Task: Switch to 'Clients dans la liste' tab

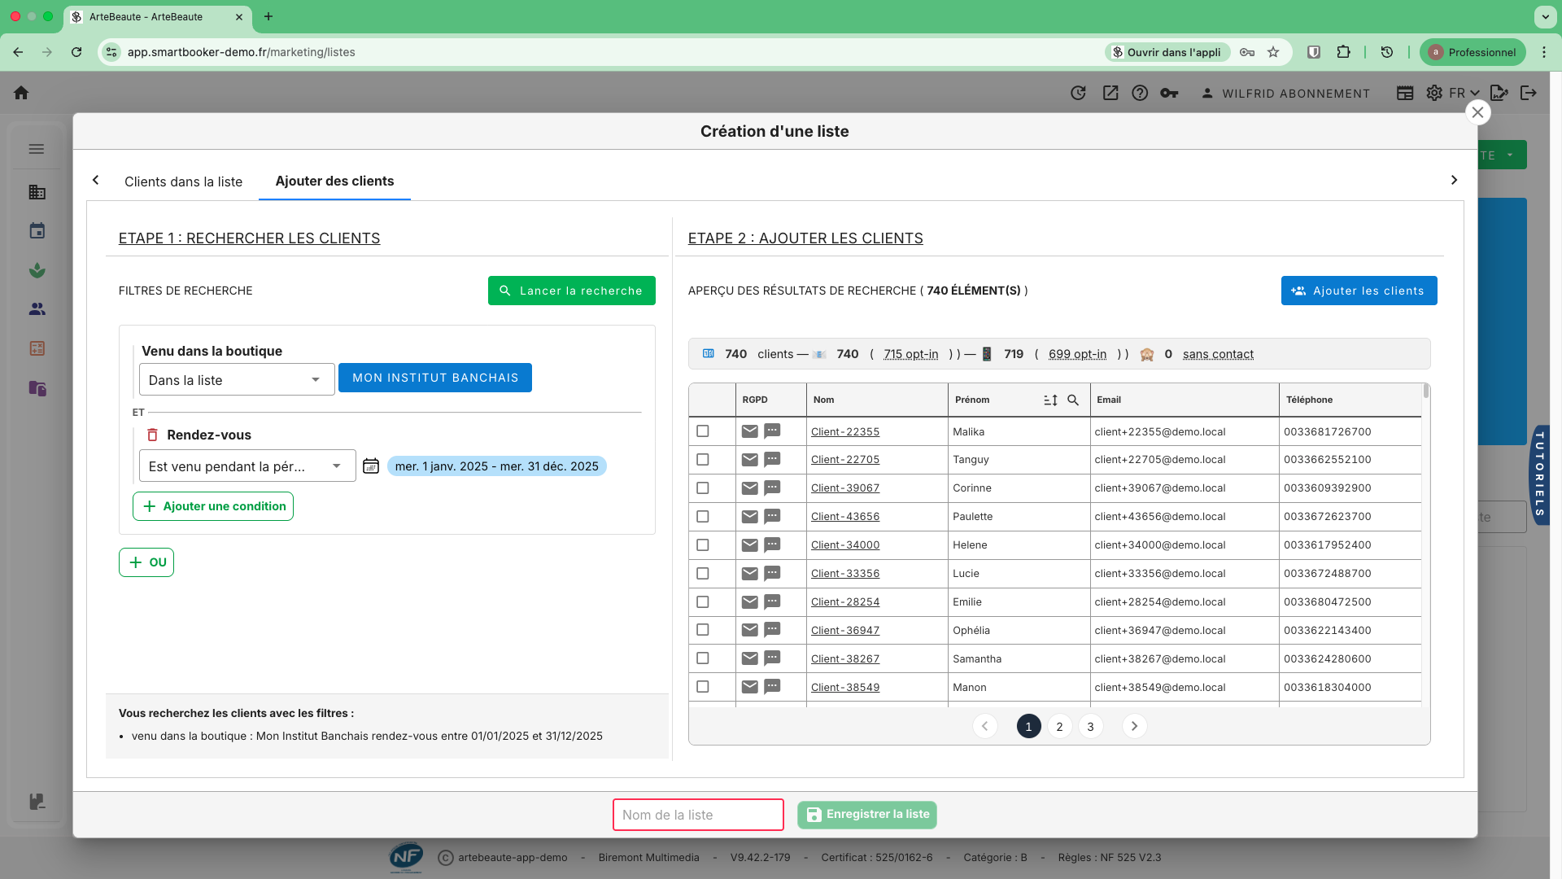Action: tap(183, 181)
